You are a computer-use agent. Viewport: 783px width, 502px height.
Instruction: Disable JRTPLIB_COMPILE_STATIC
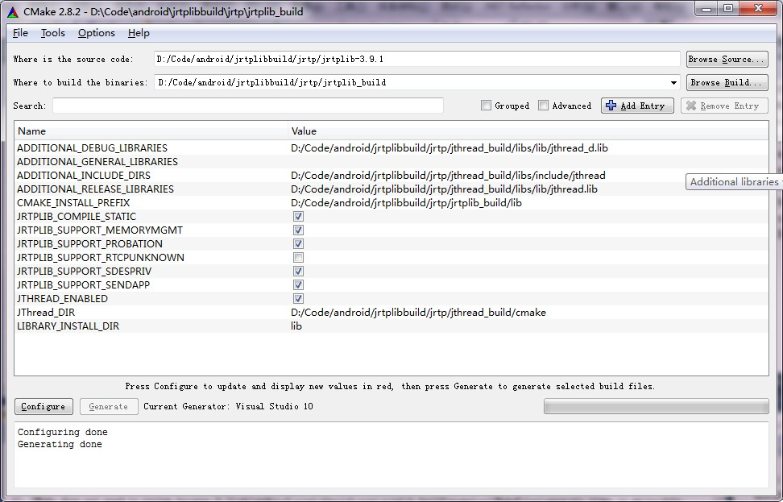(x=298, y=216)
